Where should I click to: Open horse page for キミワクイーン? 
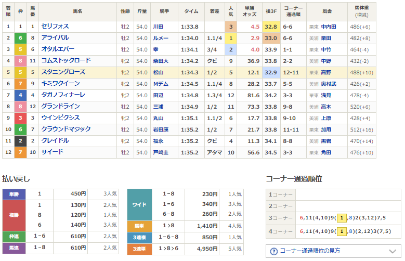click(60, 84)
